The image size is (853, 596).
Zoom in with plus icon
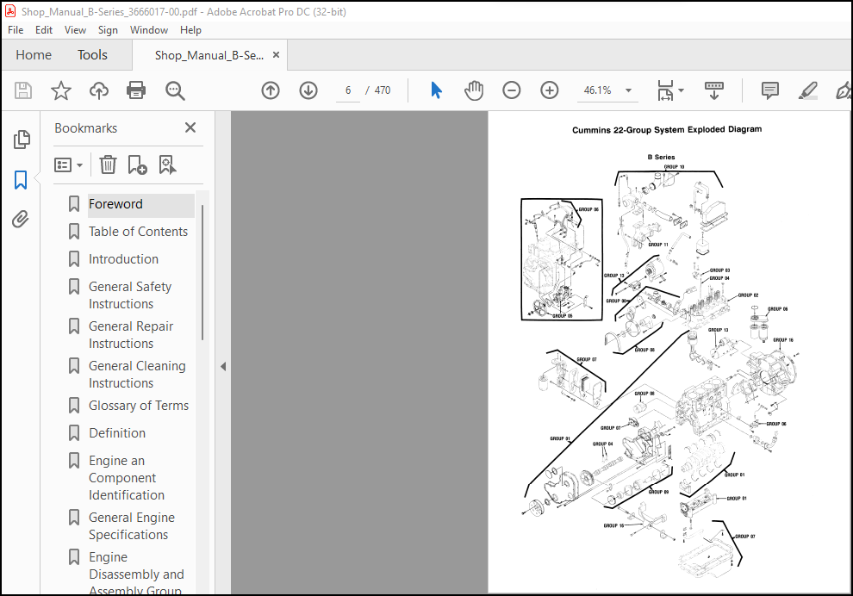pyautogui.click(x=550, y=90)
